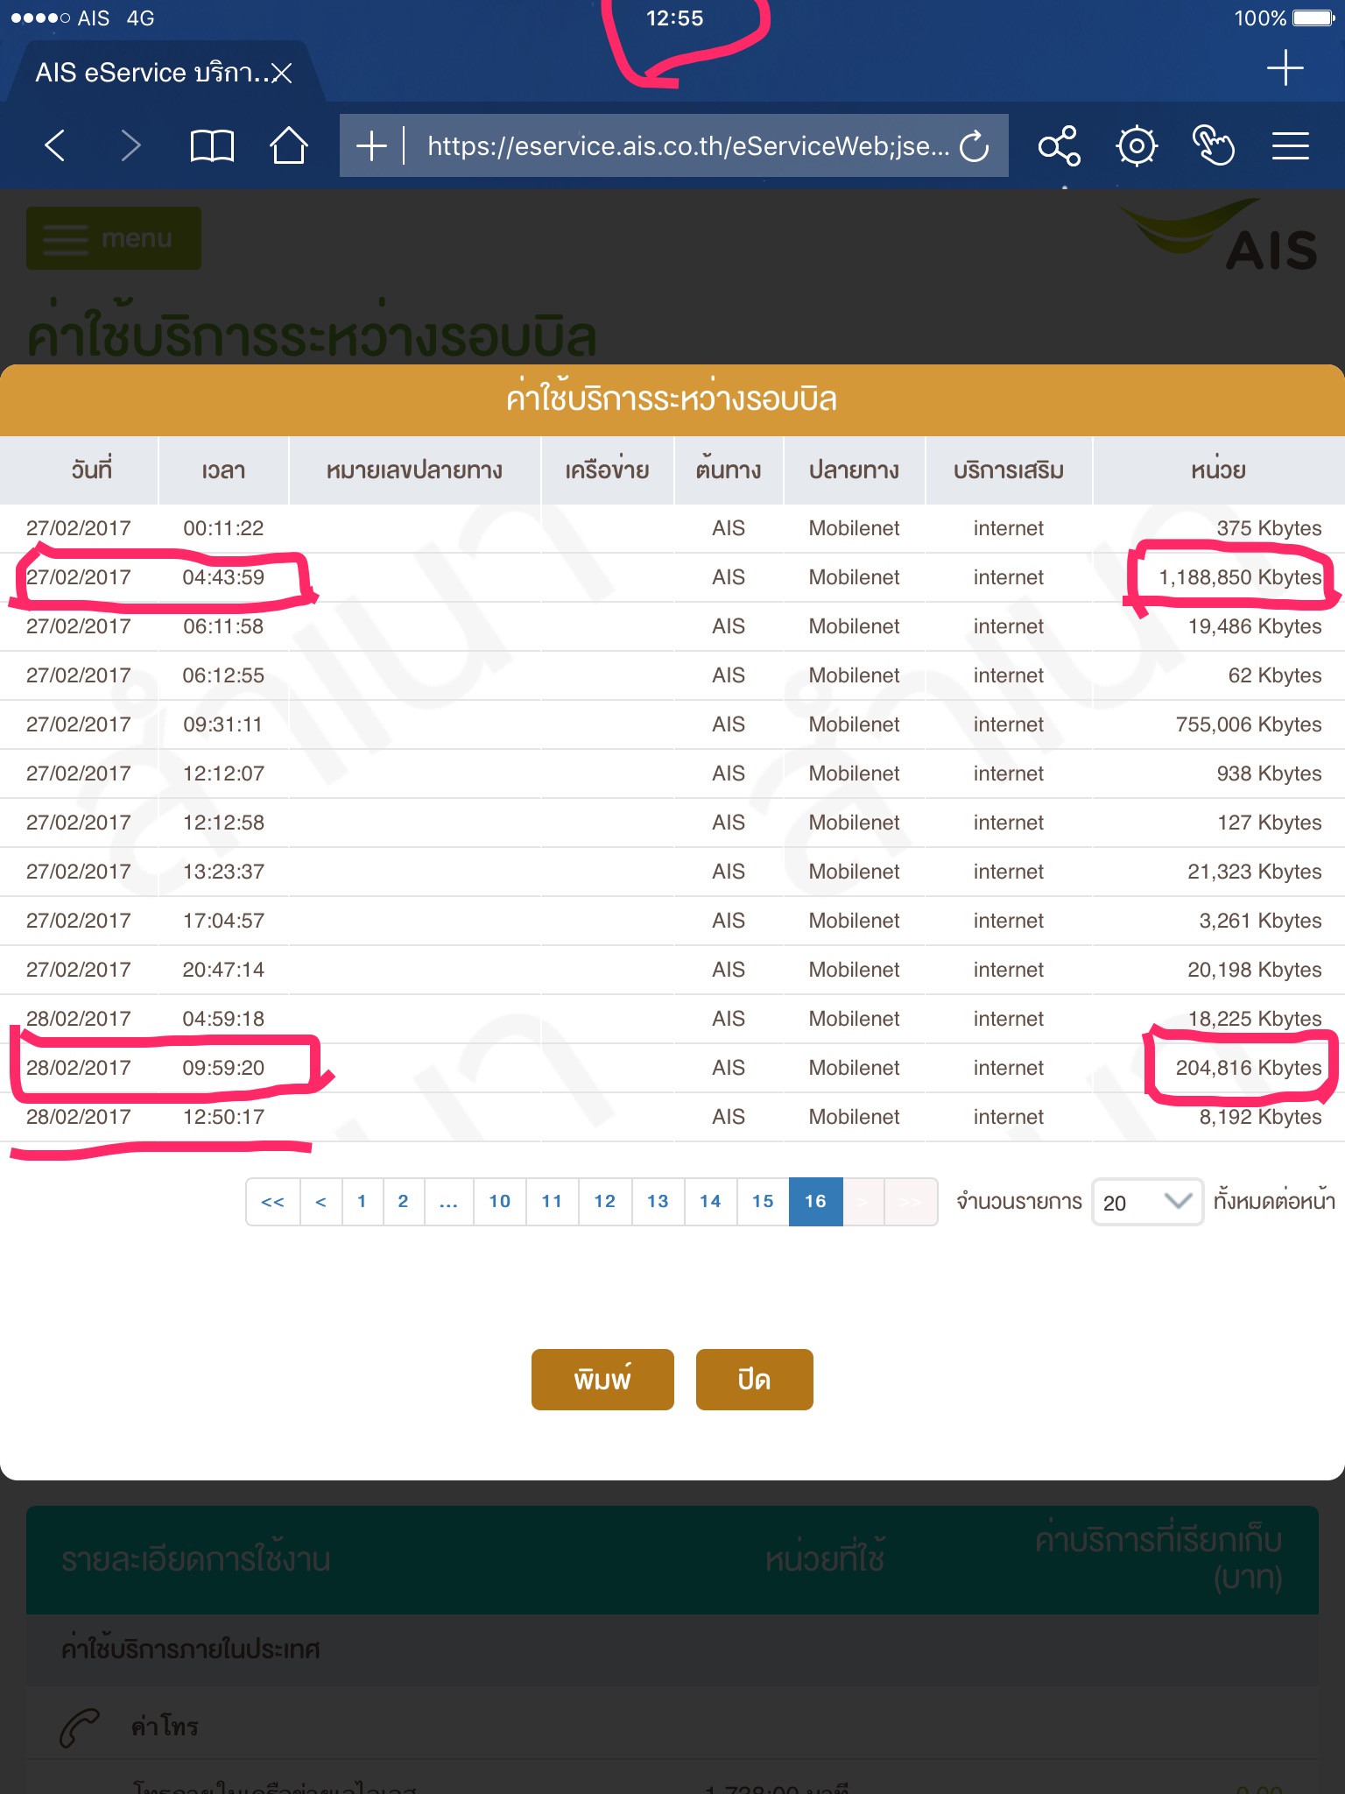Open the green menu button

coord(114,238)
